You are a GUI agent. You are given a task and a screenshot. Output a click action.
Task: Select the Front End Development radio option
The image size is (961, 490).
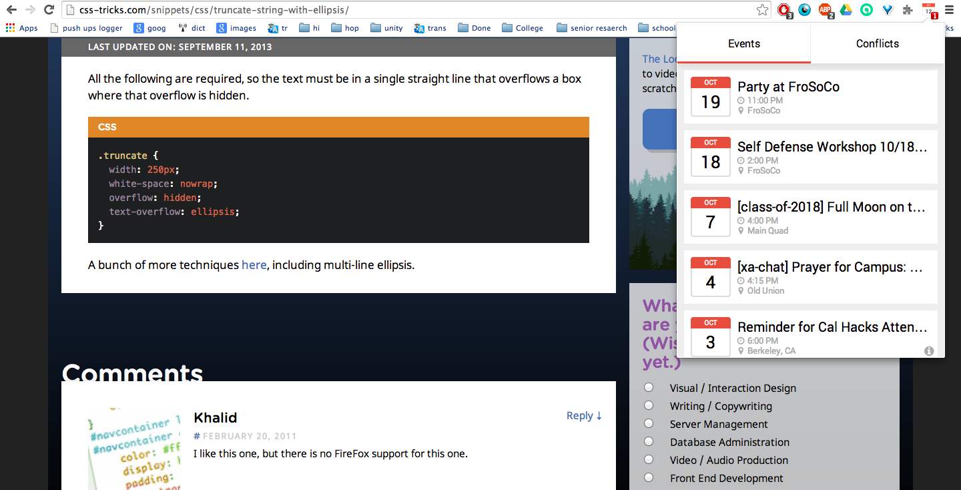[x=649, y=477]
